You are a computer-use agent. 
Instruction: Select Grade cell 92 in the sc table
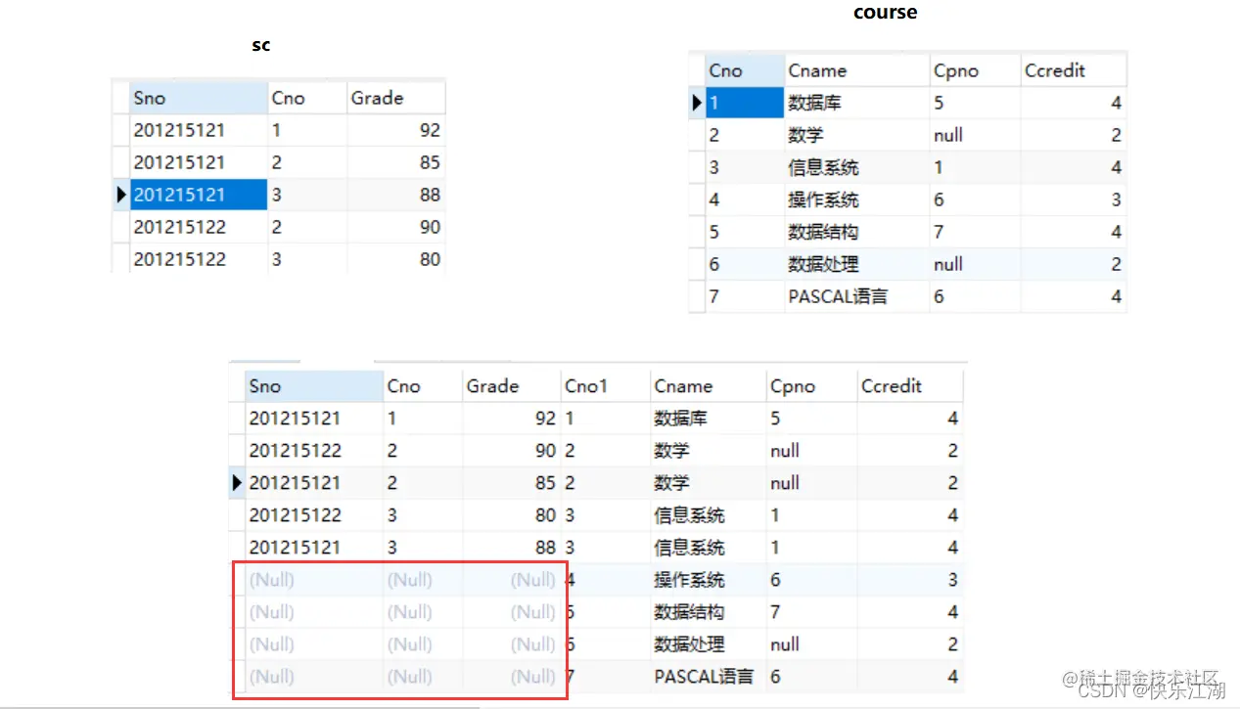tap(396, 130)
